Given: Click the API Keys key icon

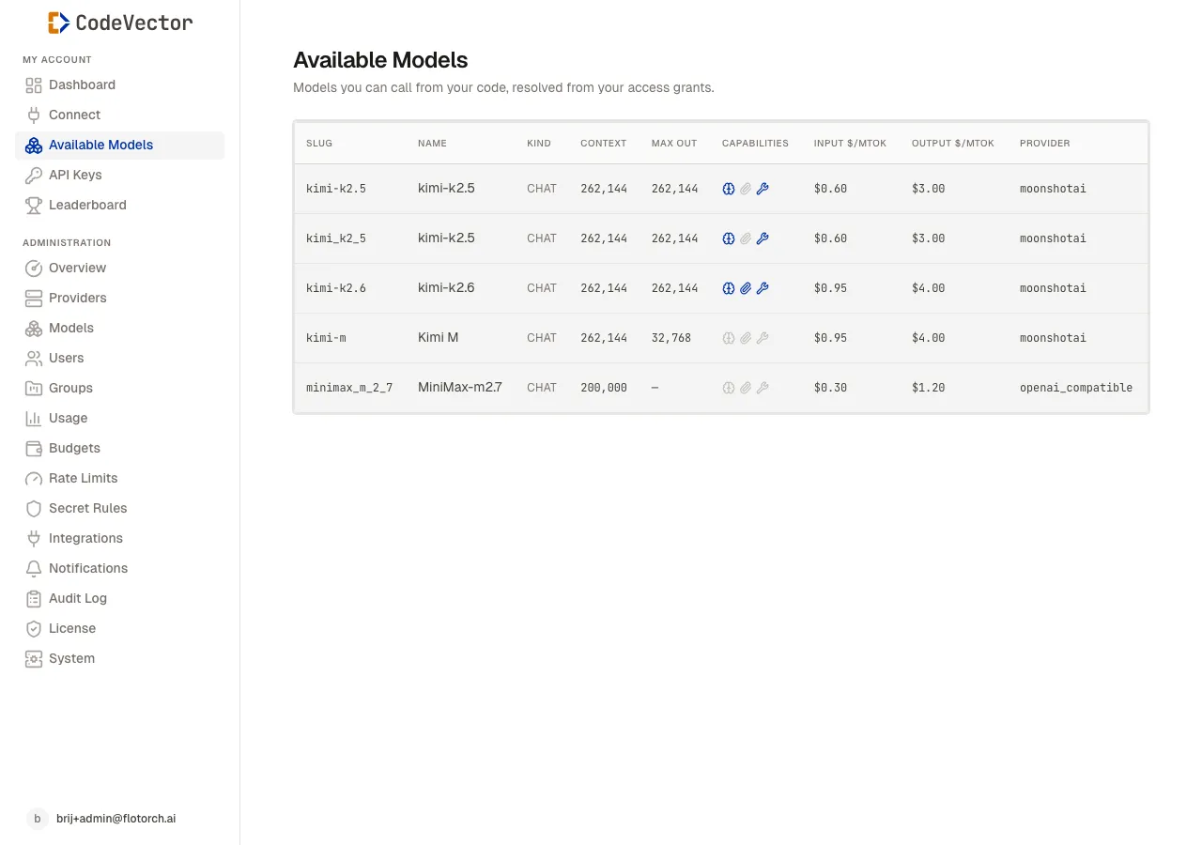Looking at the screenshot, I should click(34, 176).
